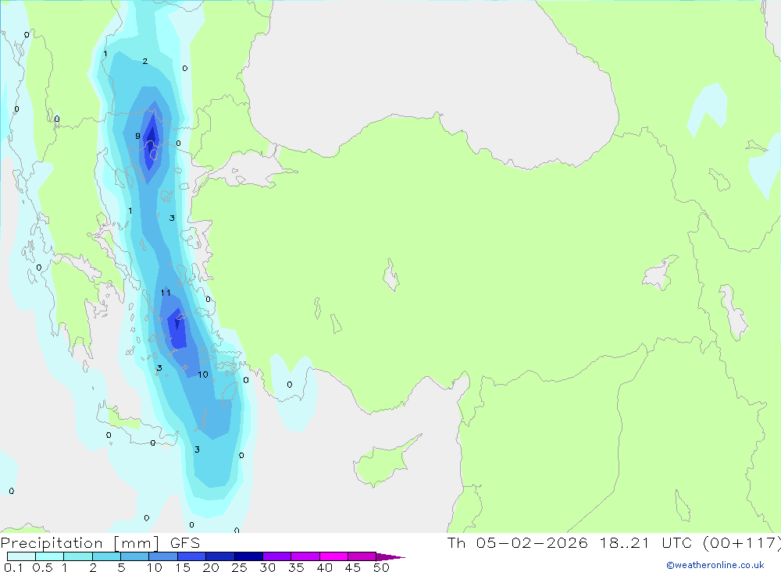Click the legend label '45'

coord(353,567)
